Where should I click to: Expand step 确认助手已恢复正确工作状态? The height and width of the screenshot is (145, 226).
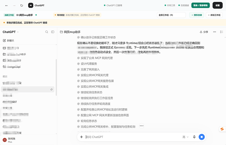pos(96,37)
